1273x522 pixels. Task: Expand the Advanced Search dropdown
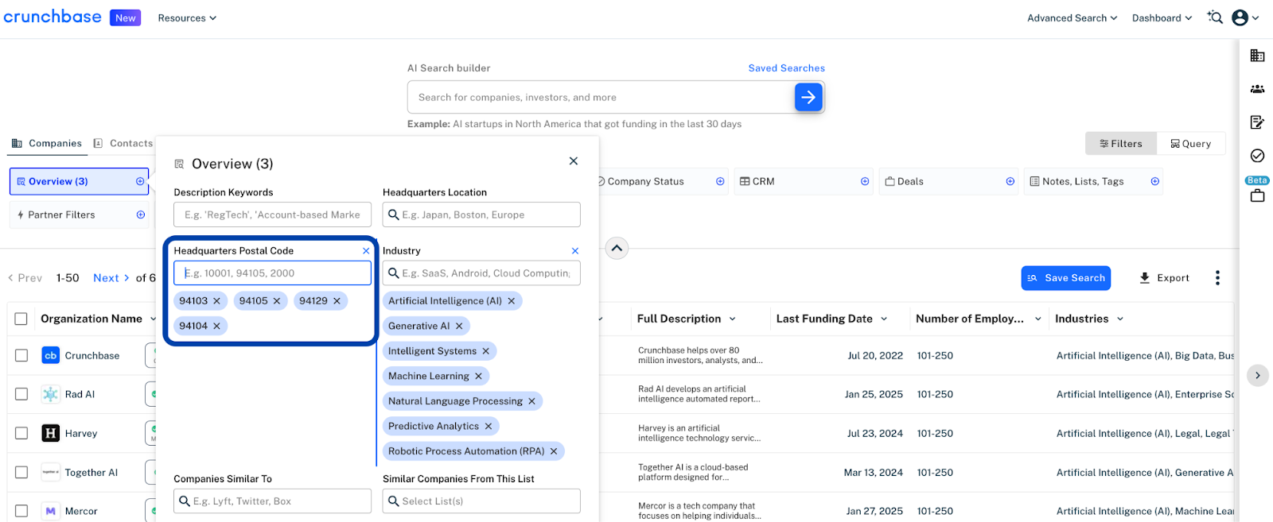(x=1073, y=18)
